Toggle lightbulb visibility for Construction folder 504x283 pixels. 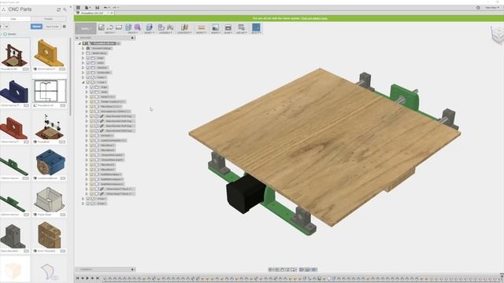click(88, 72)
